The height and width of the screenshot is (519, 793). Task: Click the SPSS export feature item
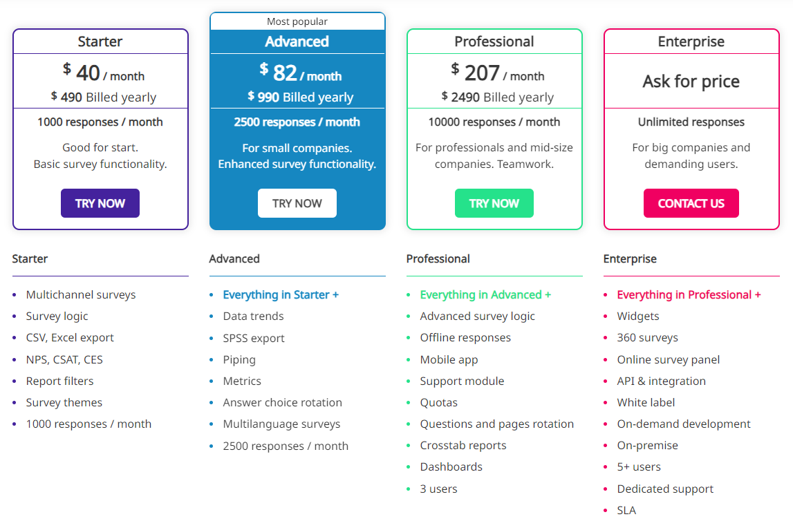coord(254,338)
